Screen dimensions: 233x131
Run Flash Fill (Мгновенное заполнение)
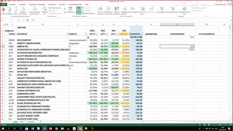click(x=108, y=11)
